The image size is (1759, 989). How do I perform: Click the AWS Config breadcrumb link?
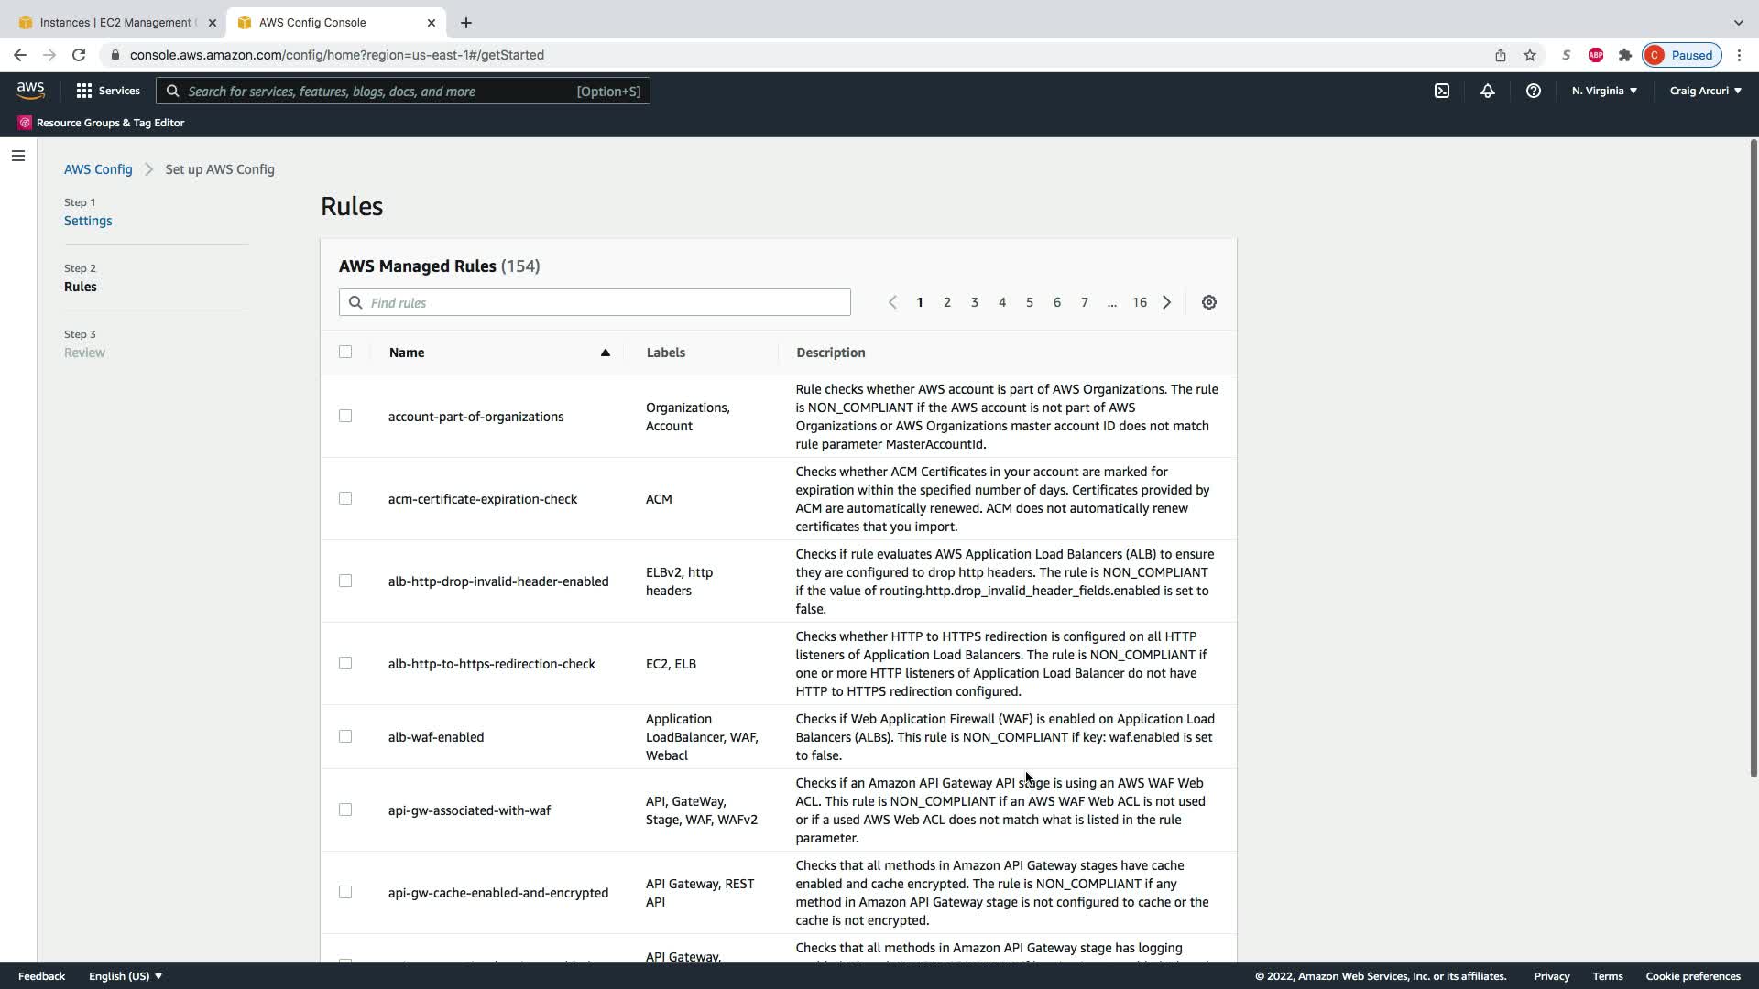click(x=98, y=169)
